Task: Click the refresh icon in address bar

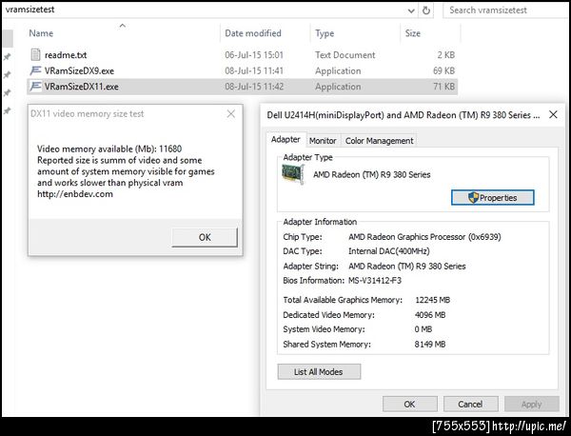Action: coord(426,10)
